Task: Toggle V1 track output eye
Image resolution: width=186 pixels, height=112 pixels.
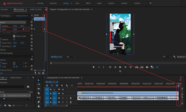Action: click(x=63, y=93)
